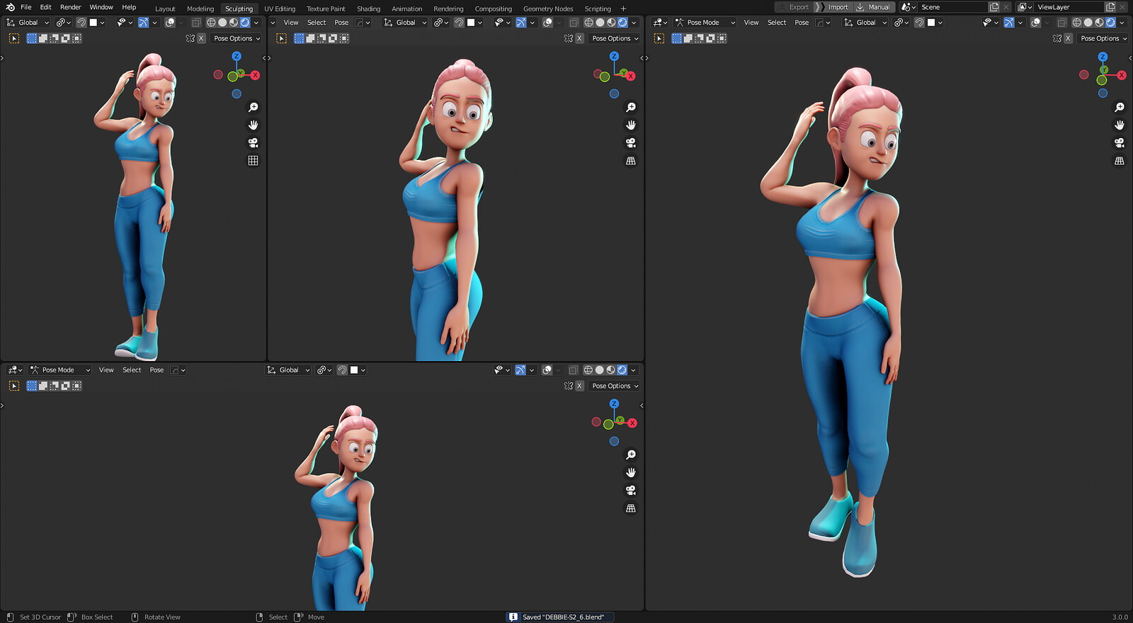Expand Pose Options in right viewport
This screenshot has height=623, width=1133.
tap(1104, 39)
